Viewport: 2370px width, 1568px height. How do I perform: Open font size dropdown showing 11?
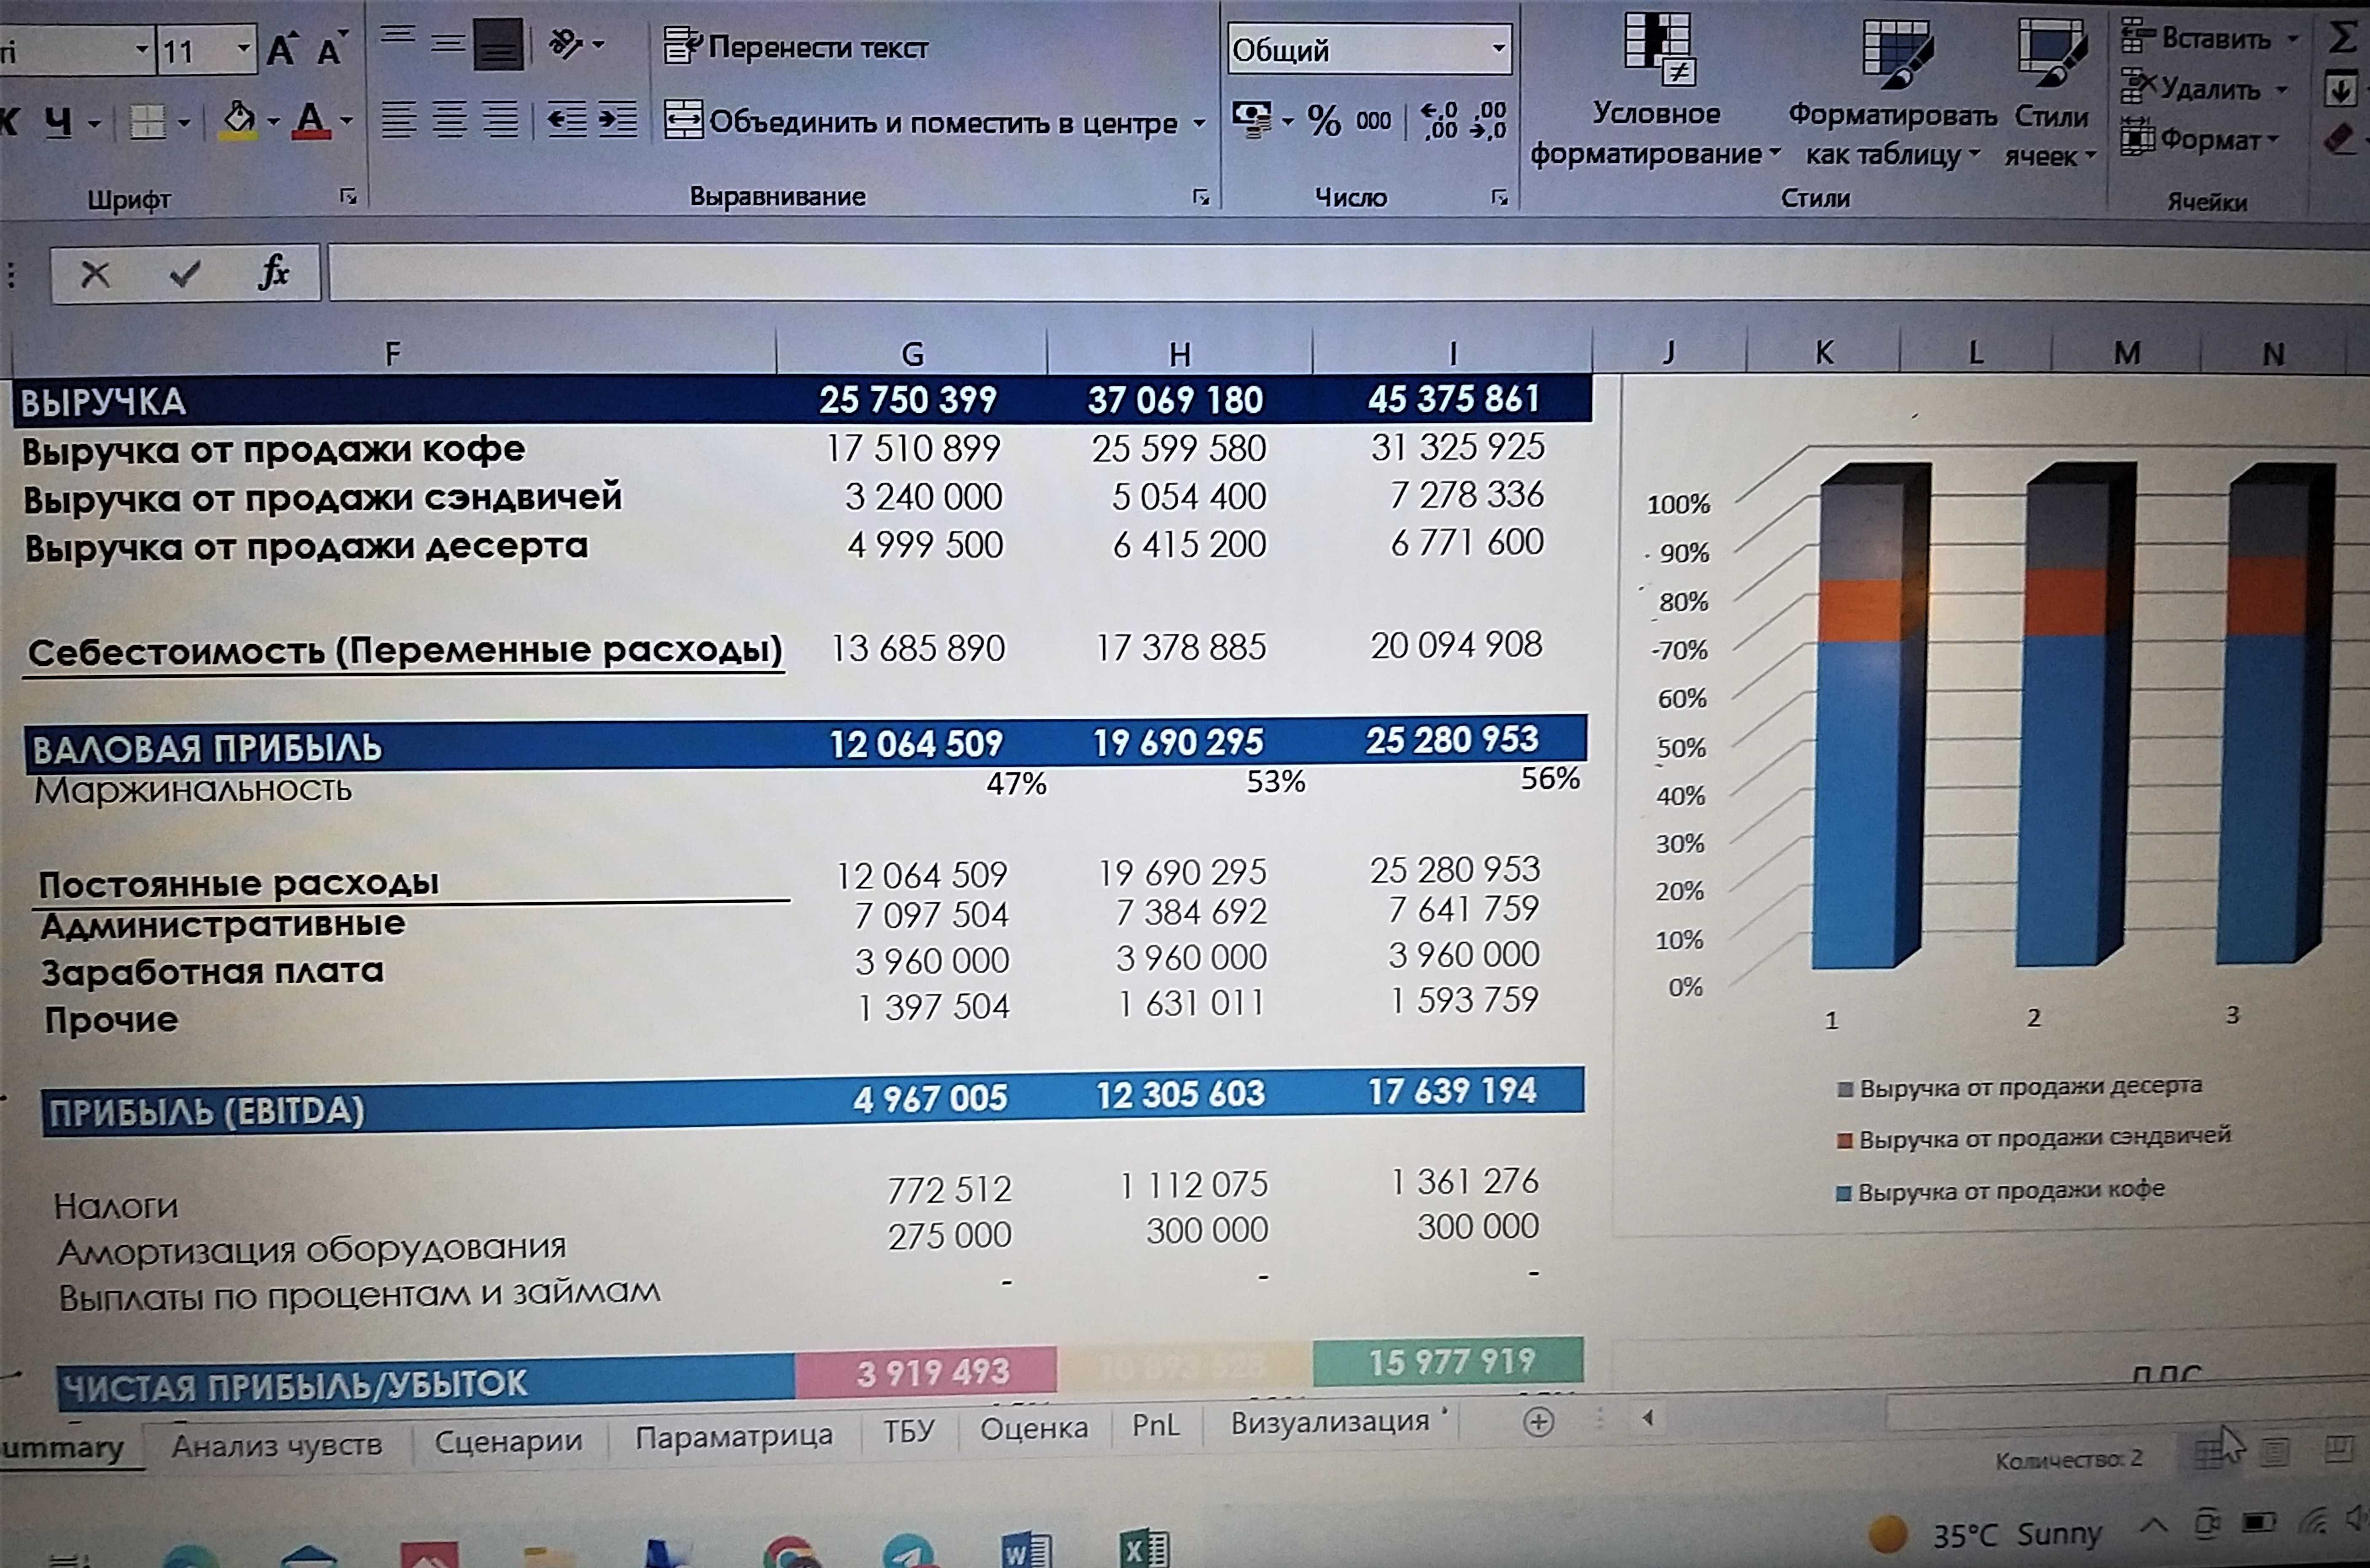(x=243, y=49)
